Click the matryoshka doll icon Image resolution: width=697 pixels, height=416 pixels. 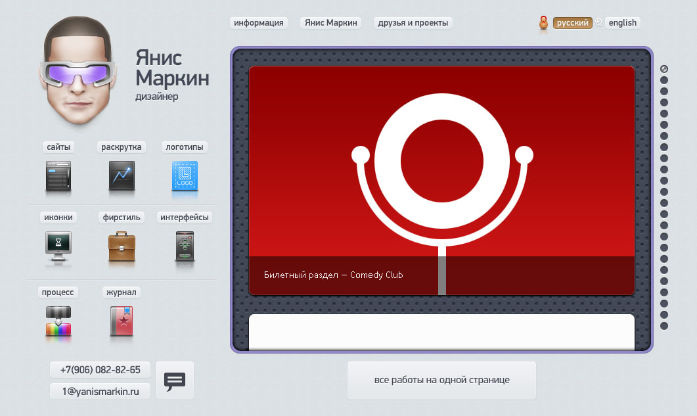click(543, 23)
